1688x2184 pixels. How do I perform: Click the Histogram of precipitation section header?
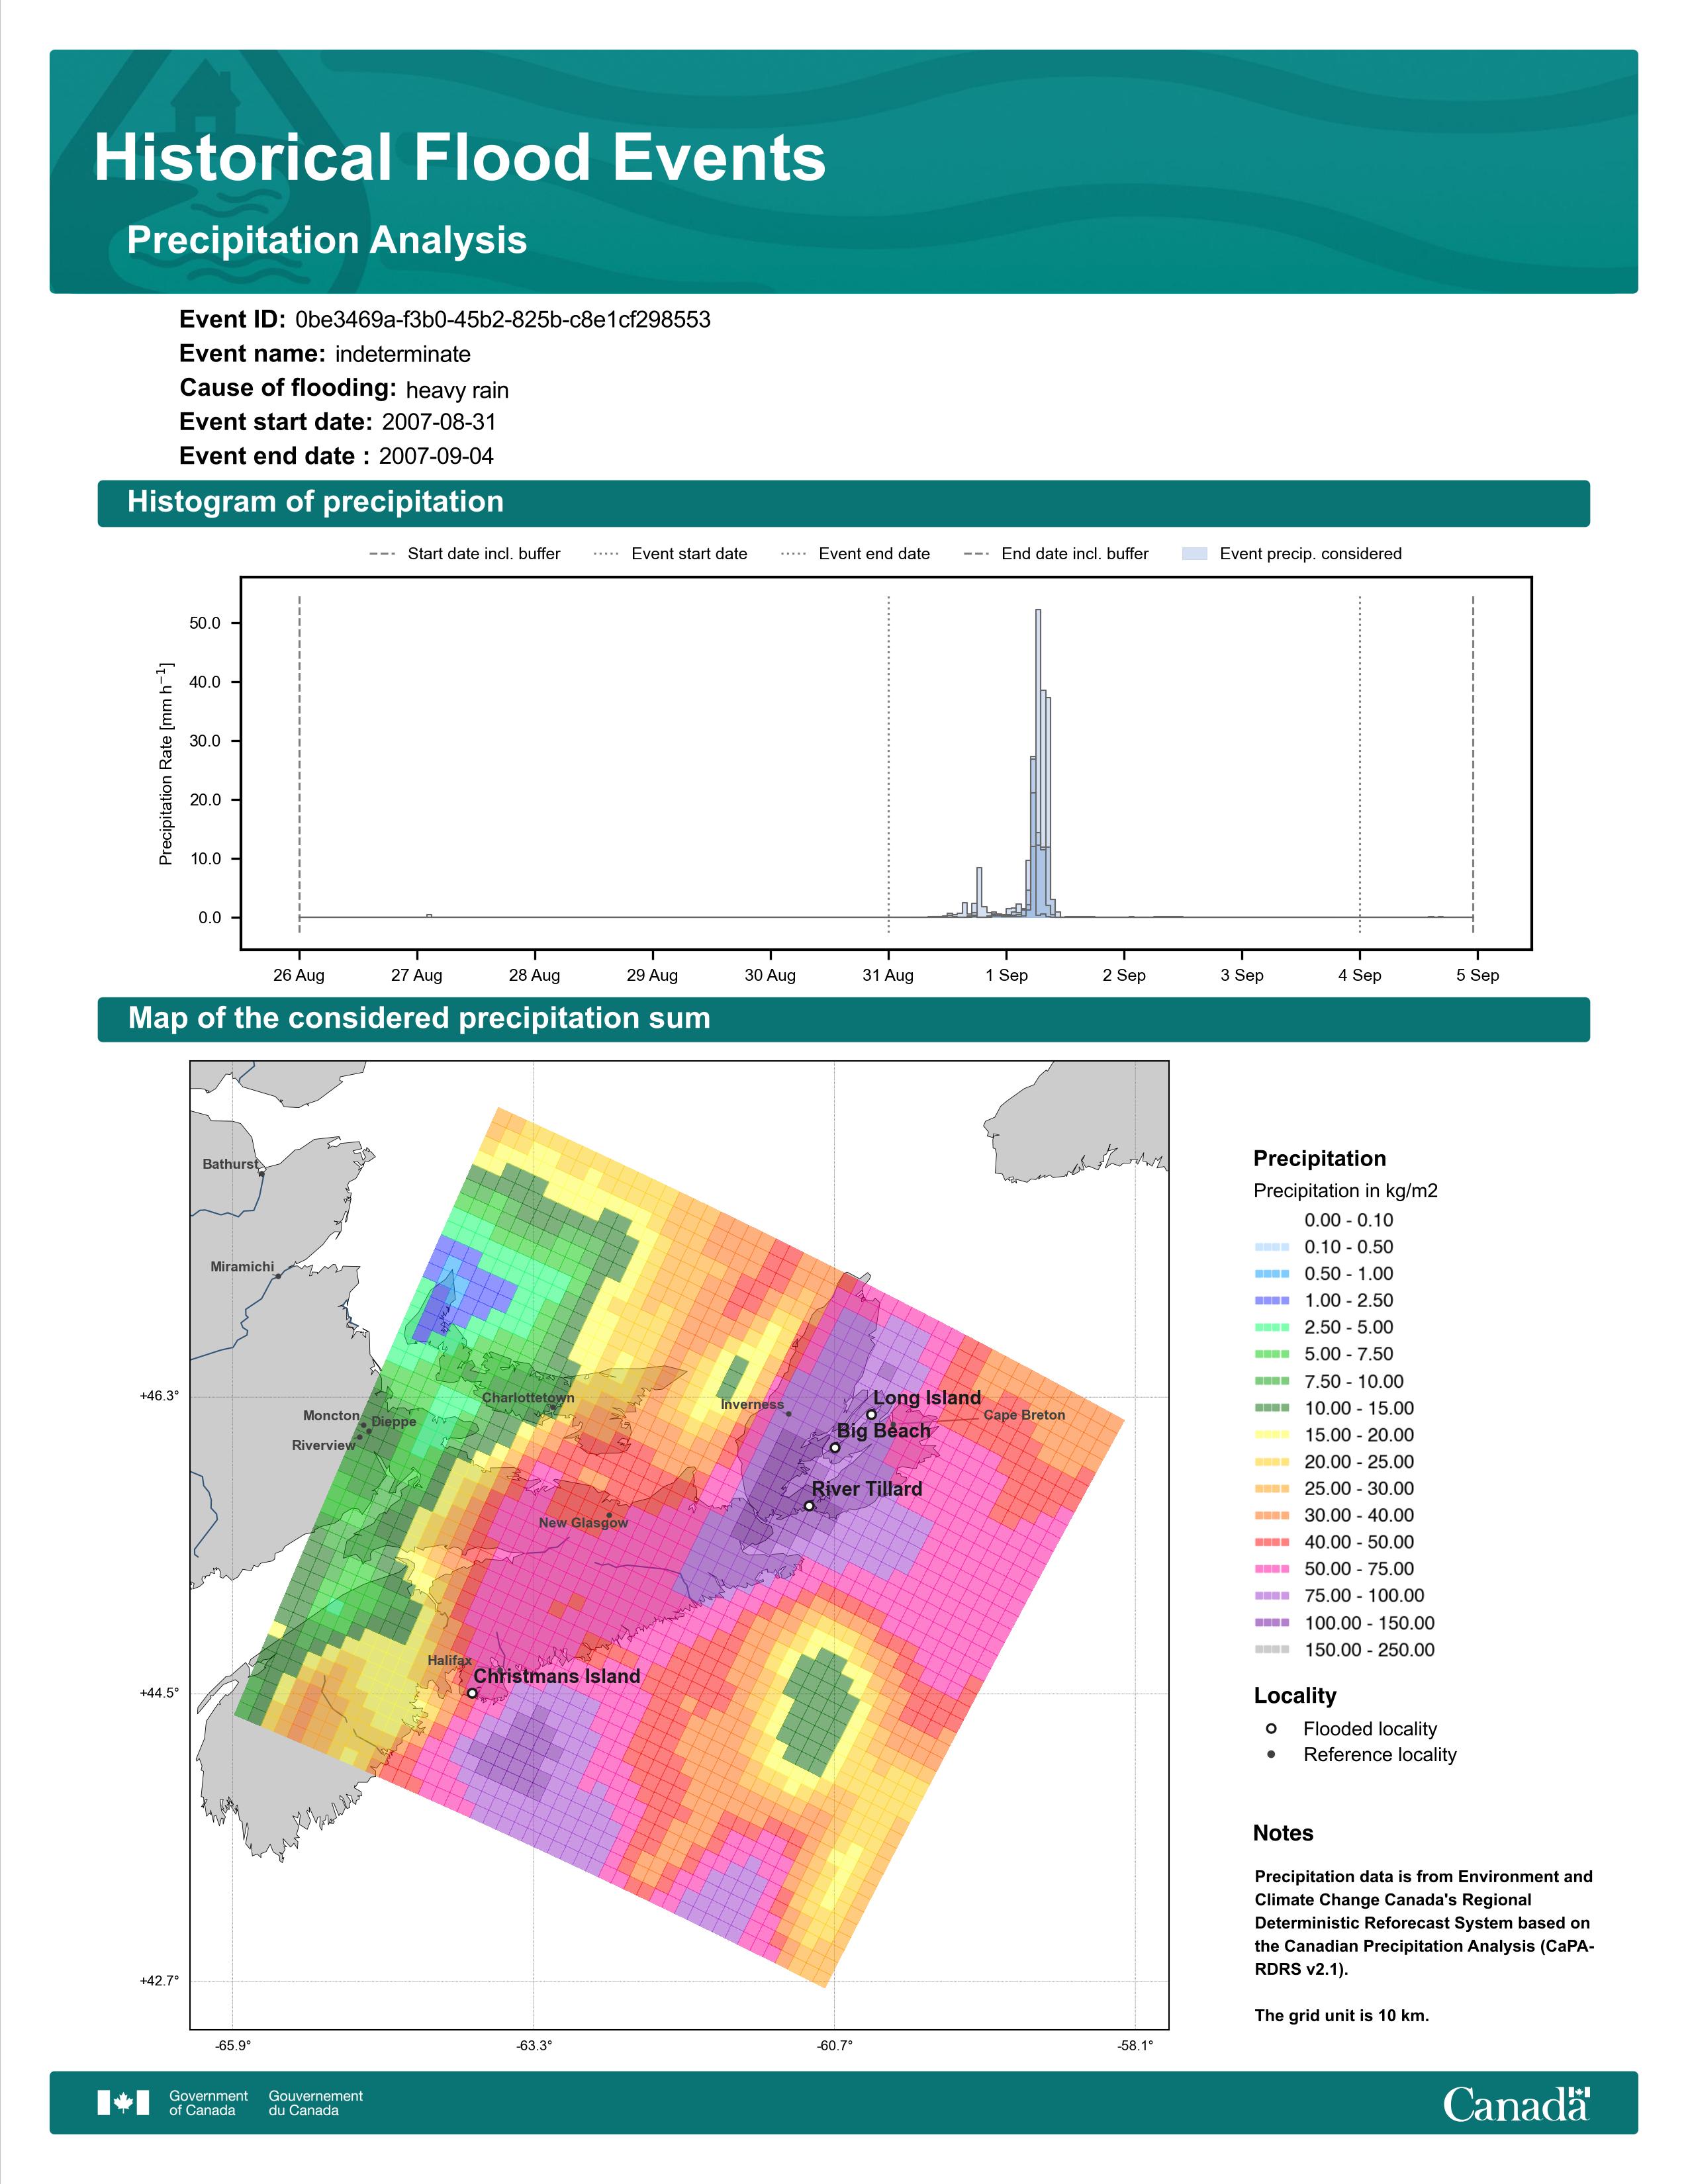point(843,503)
